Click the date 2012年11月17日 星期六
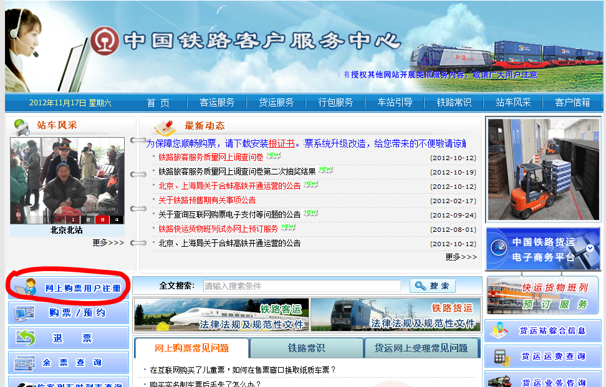Screen dimensions: 606x387 (70, 103)
